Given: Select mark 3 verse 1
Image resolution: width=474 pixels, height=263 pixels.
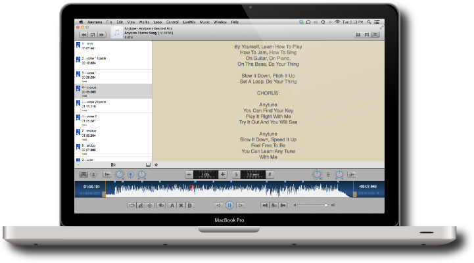Looking at the screenshot, I should point(113,77).
